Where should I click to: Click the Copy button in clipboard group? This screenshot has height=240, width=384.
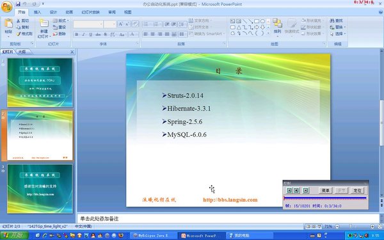tap(22, 27)
